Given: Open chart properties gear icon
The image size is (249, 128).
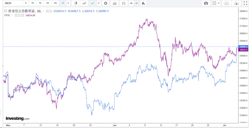Looking at the screenshot, I should pos(106,3).
